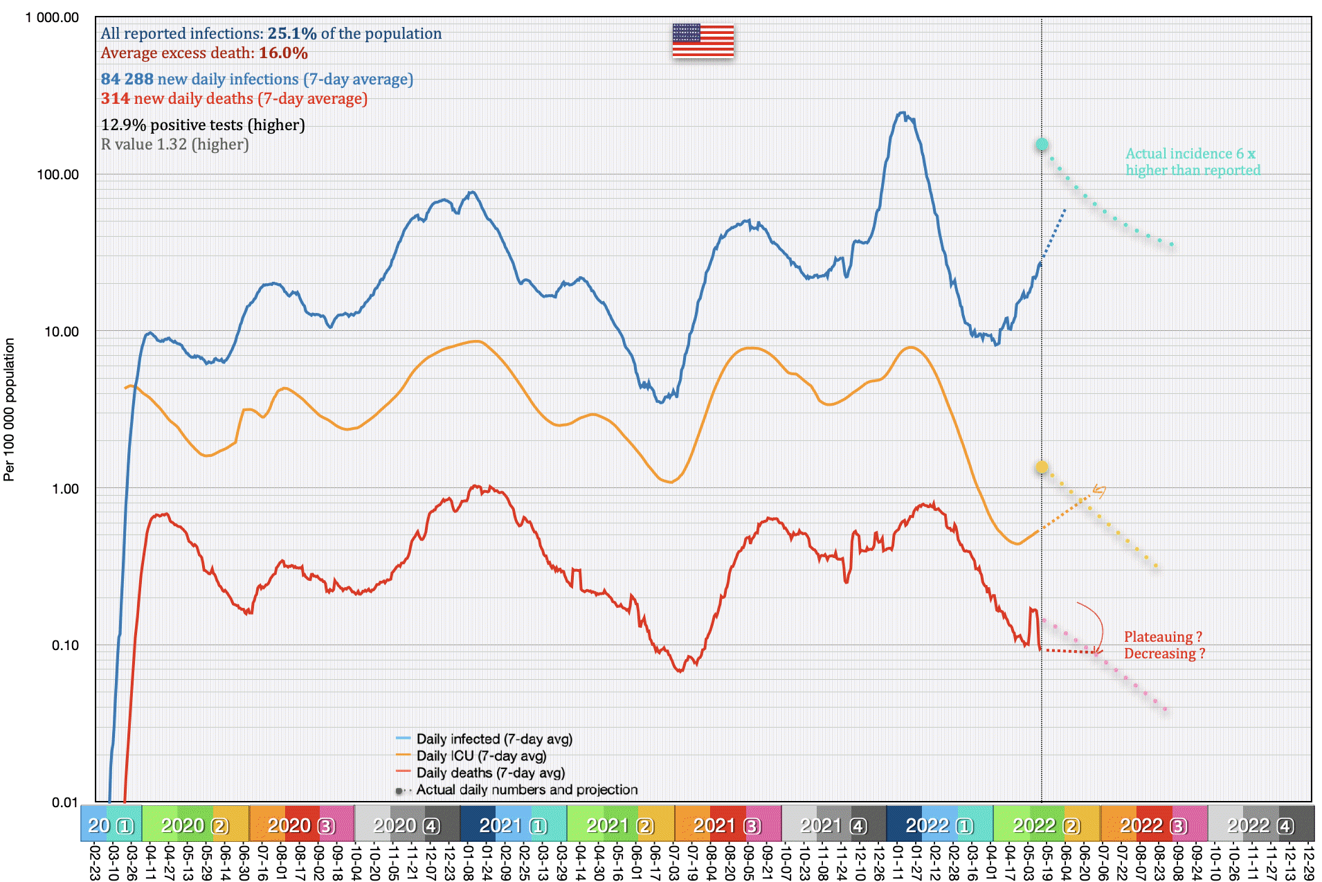
Task: Click the 'Actual incidence 6 x higher' annotation
Action: tap(1192, 162)
